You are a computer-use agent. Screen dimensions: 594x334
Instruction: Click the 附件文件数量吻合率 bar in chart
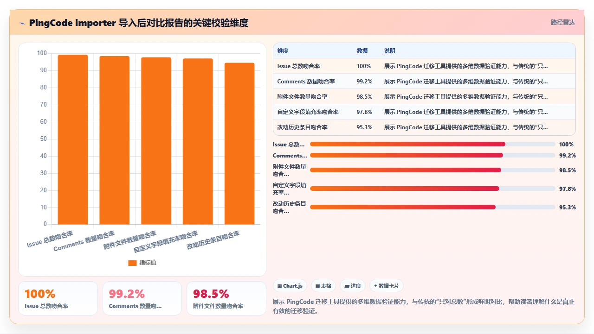point(156,141)
